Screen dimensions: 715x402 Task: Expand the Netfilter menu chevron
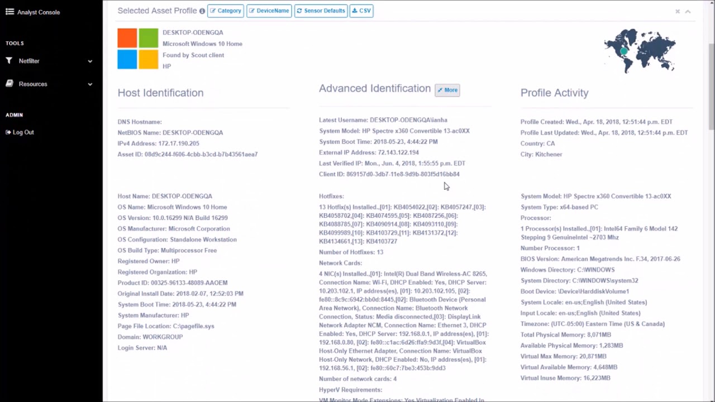pos(90,61)
